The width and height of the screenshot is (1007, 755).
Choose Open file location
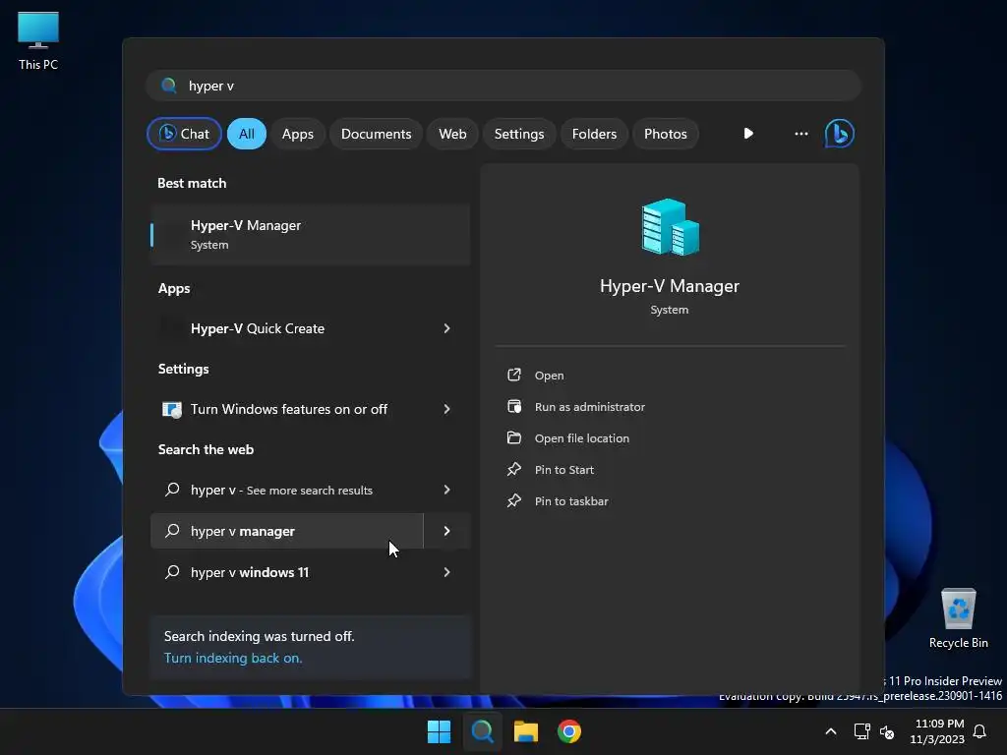point(582,438)
